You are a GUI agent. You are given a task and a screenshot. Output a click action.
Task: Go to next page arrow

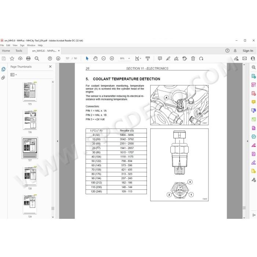58,58
